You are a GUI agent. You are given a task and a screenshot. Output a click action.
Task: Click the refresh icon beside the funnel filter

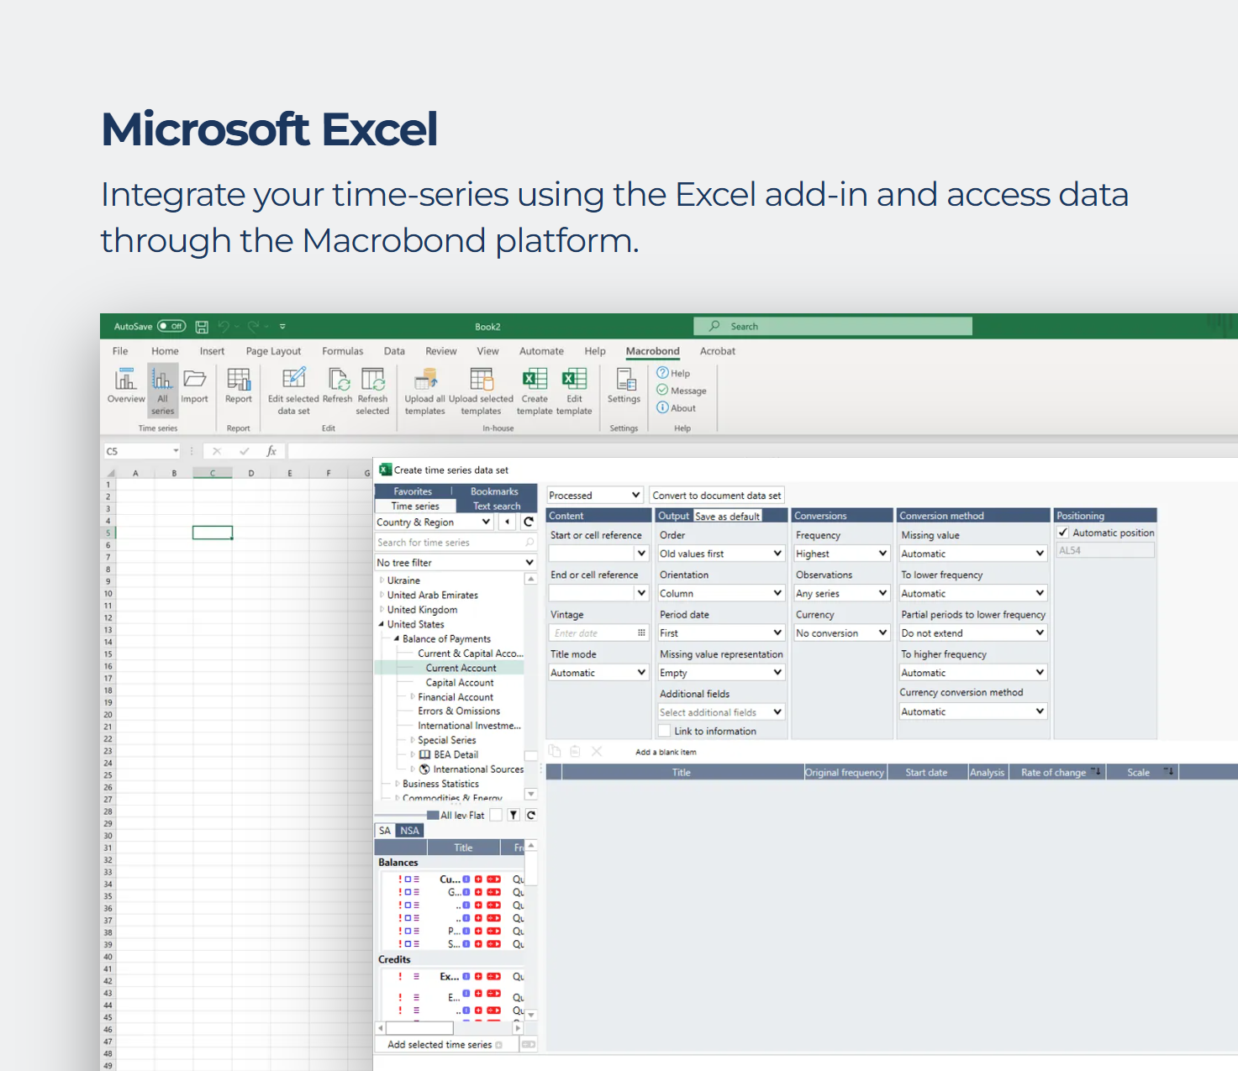click(x=531, y=815)
